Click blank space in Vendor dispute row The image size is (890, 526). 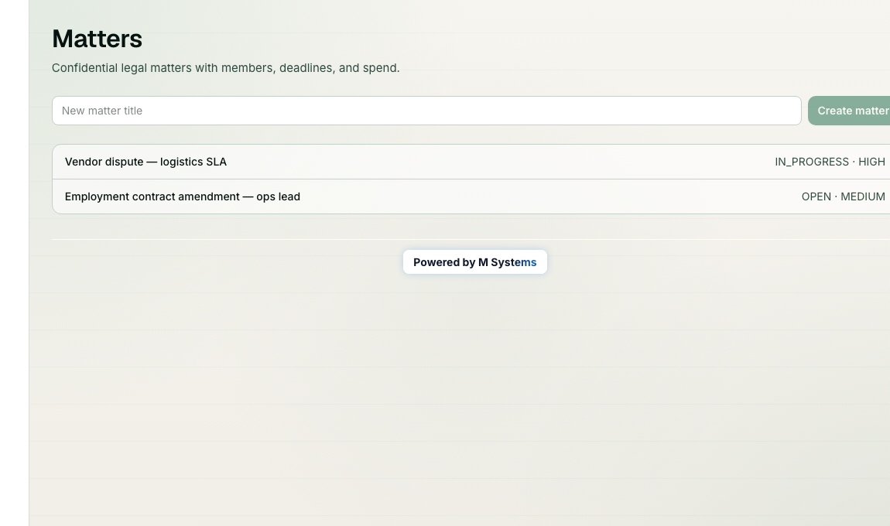pyautogui.click(x=499, y=162)
